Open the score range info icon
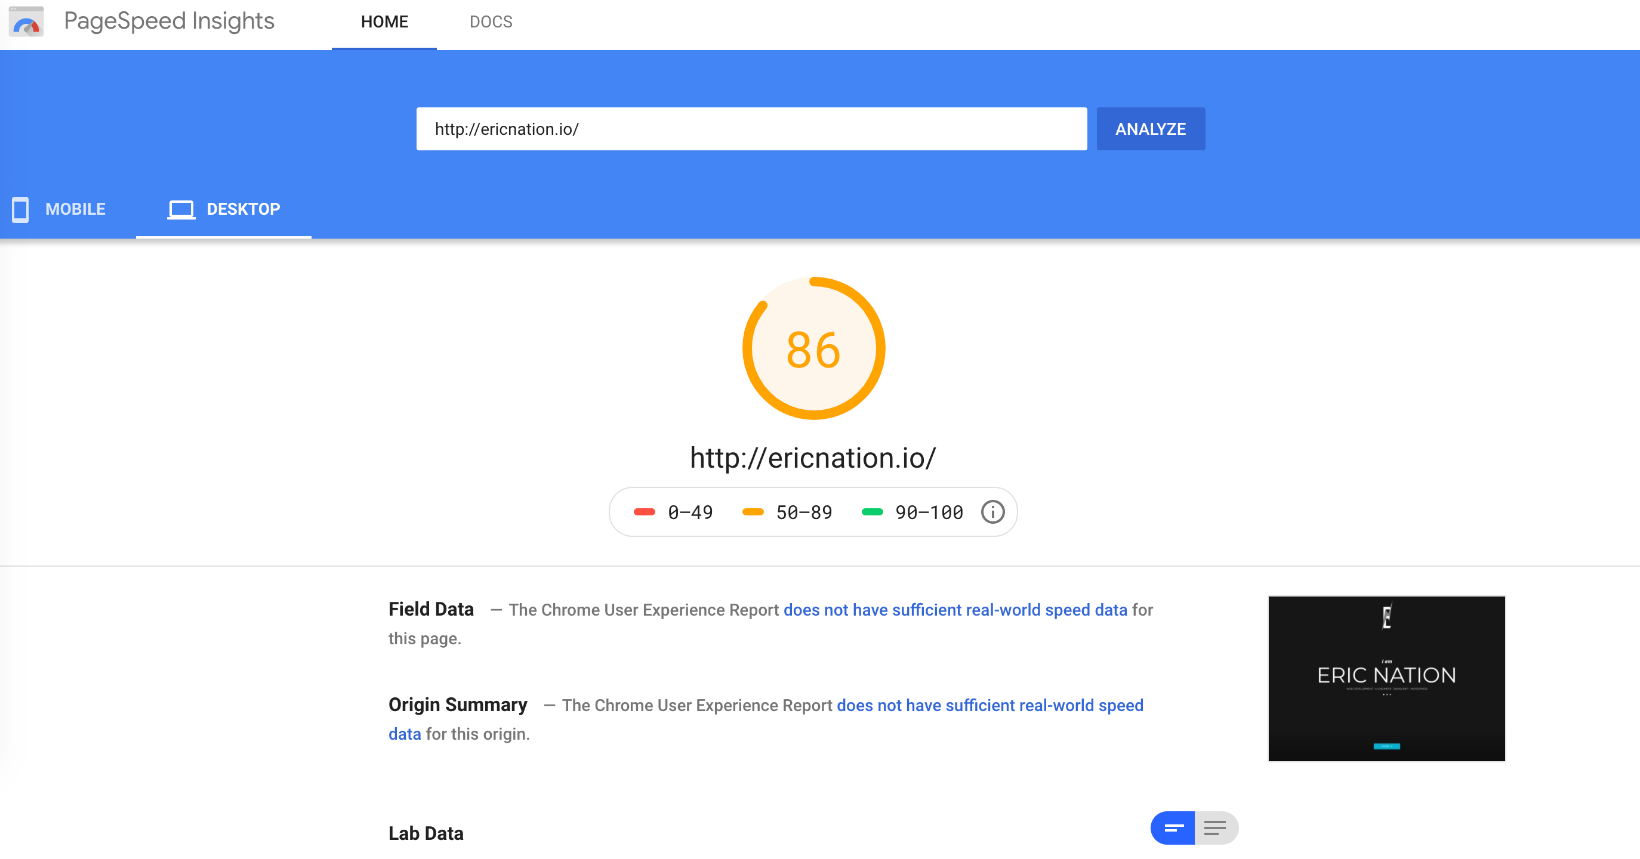Viewport: 1640px width, 859px height. point(992,512)
